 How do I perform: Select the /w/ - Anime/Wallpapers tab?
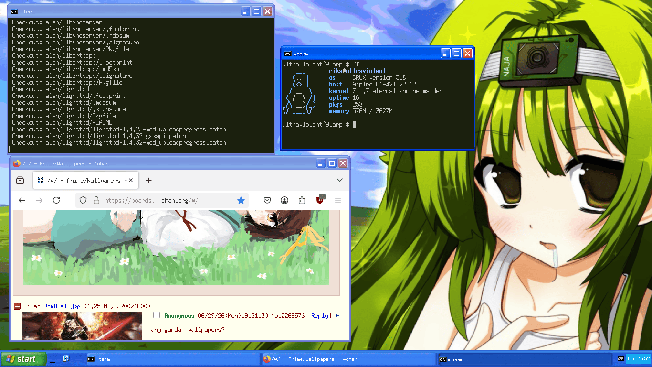[85, 180]
